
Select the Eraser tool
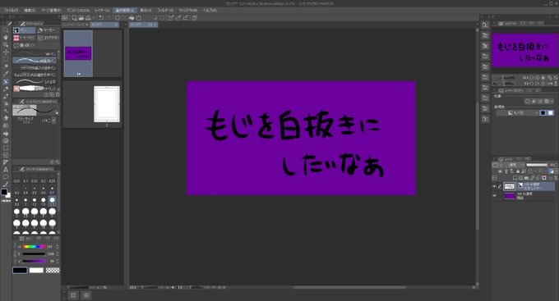coord(6,118)
